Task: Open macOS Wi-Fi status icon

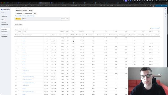Action: pos(153,1)
